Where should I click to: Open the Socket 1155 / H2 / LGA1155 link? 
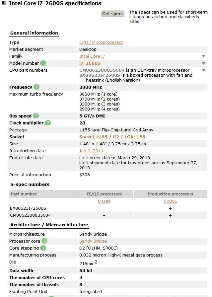(x=112, y=137)
